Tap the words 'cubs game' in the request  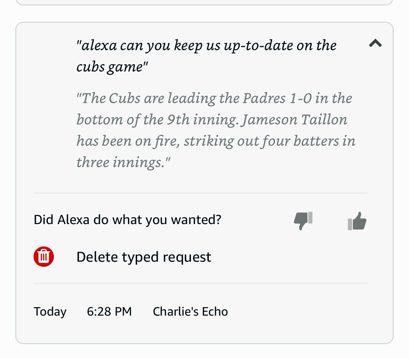point(110,67)
